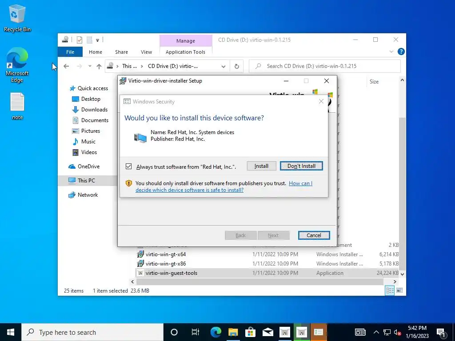455x341 pixels.
Task: Select virtio-win-gt-x86 file
Action: tap(166, 264)
